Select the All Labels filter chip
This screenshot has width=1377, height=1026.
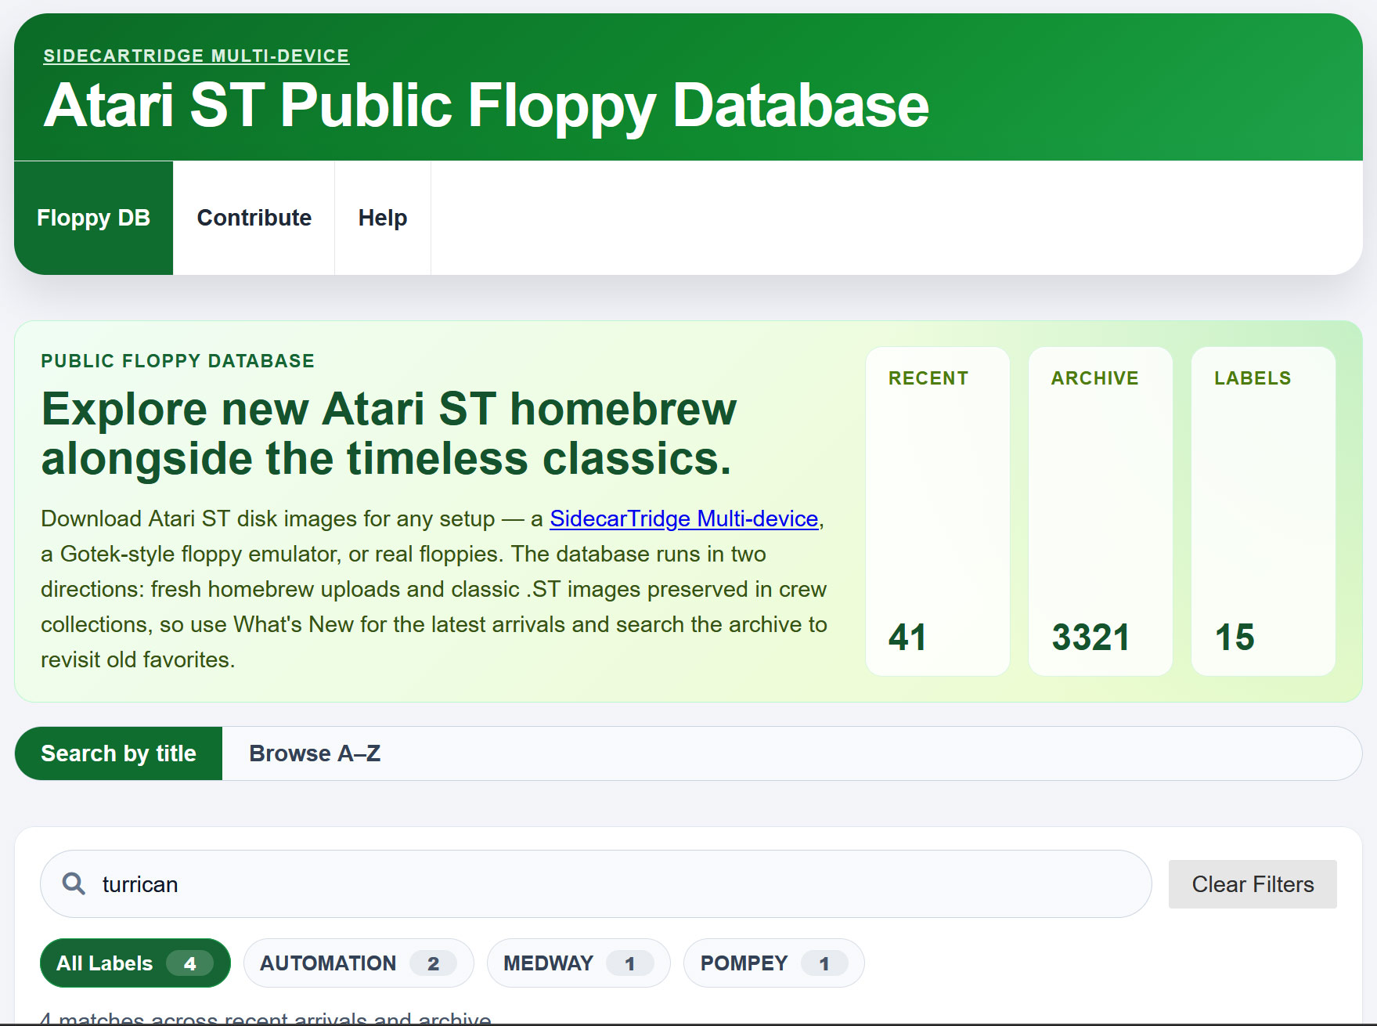pos(135,963)
